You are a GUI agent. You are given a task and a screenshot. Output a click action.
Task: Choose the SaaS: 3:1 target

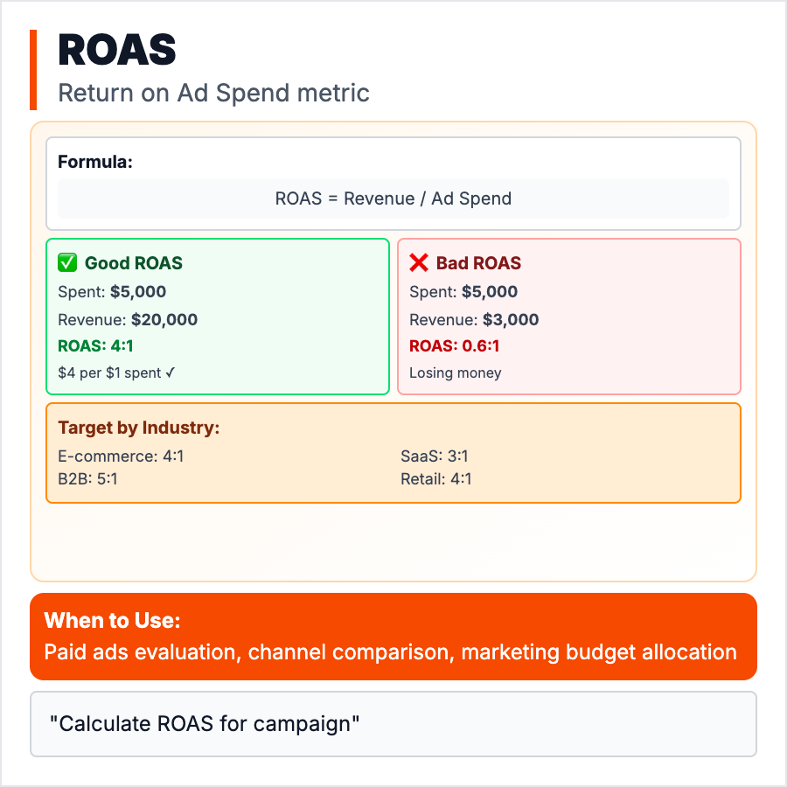point(435,456)
